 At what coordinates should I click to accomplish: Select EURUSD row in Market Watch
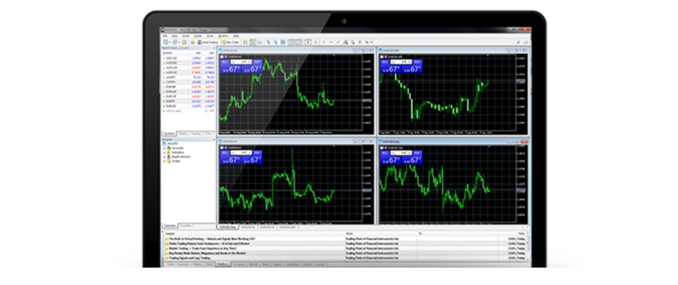(x=172, y=106)
